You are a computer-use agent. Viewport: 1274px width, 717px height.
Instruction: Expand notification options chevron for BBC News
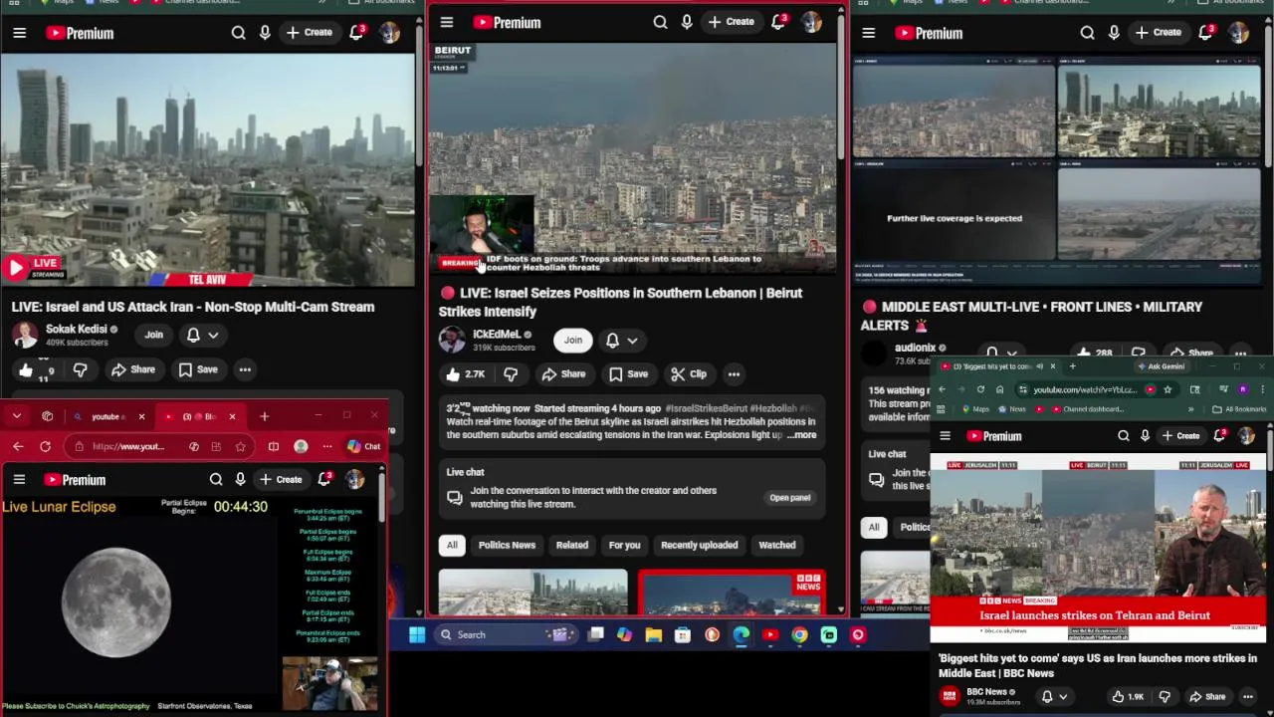click(1063, 697)
